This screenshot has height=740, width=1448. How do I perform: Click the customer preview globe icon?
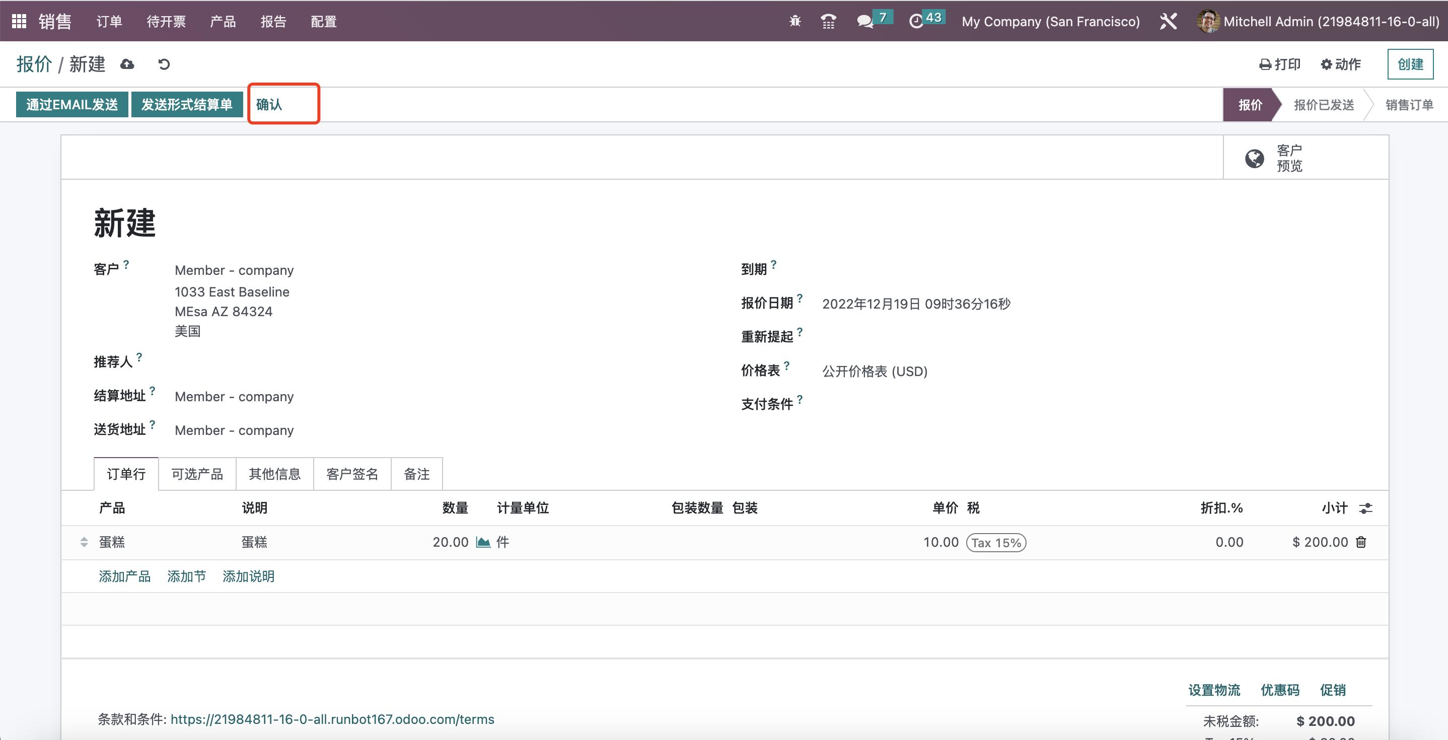[1254, 159]
